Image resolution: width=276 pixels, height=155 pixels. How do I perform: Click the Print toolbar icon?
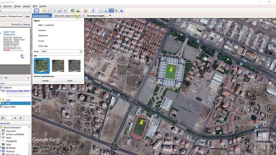pos(106,10)
